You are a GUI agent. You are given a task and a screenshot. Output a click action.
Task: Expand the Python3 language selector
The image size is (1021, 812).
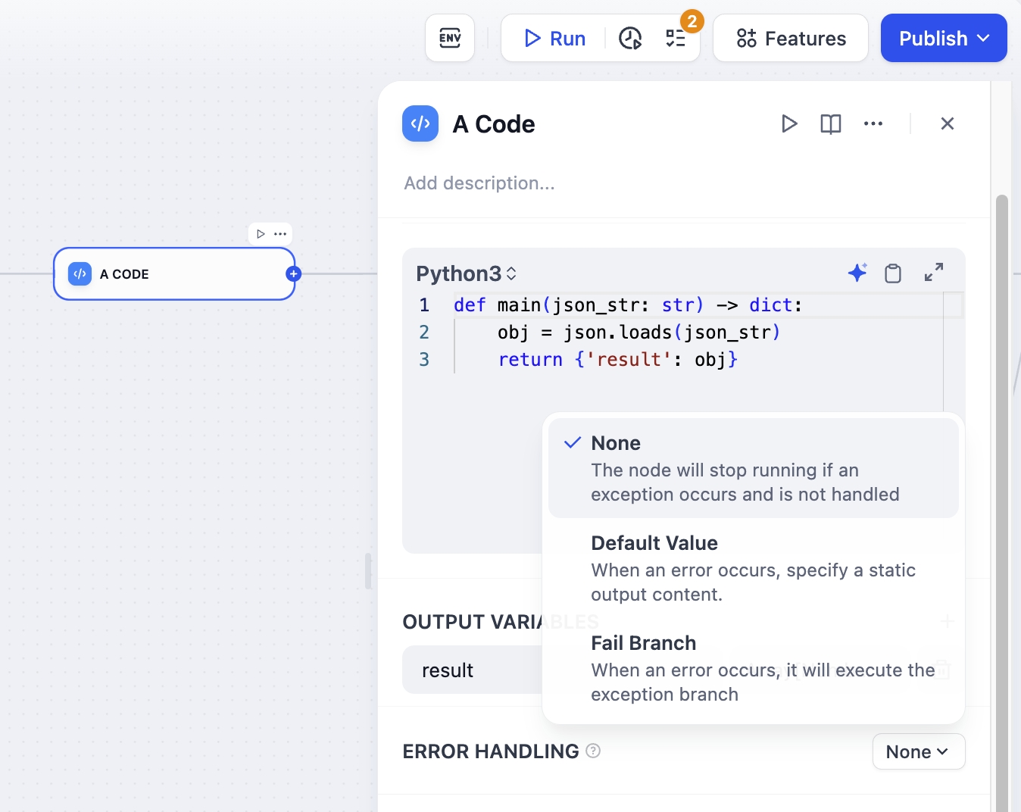467,273
